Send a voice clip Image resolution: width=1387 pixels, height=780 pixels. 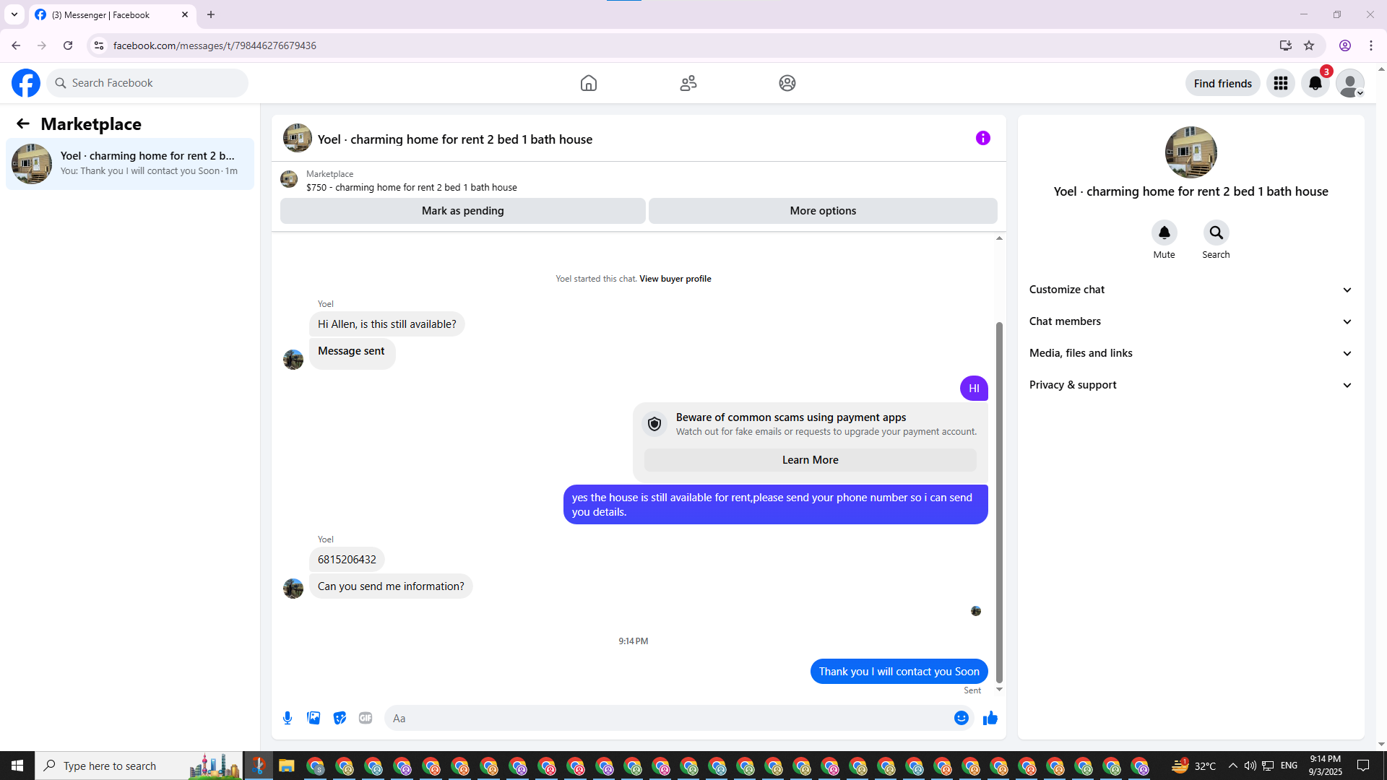[288, 718]
